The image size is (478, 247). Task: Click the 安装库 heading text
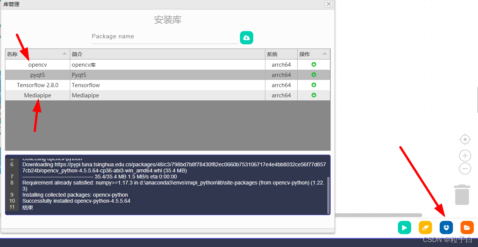click(x=168, y=20)
